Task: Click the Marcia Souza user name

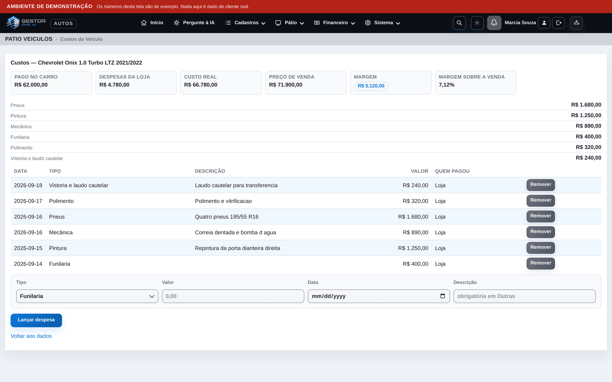Action: coord(520,23)
